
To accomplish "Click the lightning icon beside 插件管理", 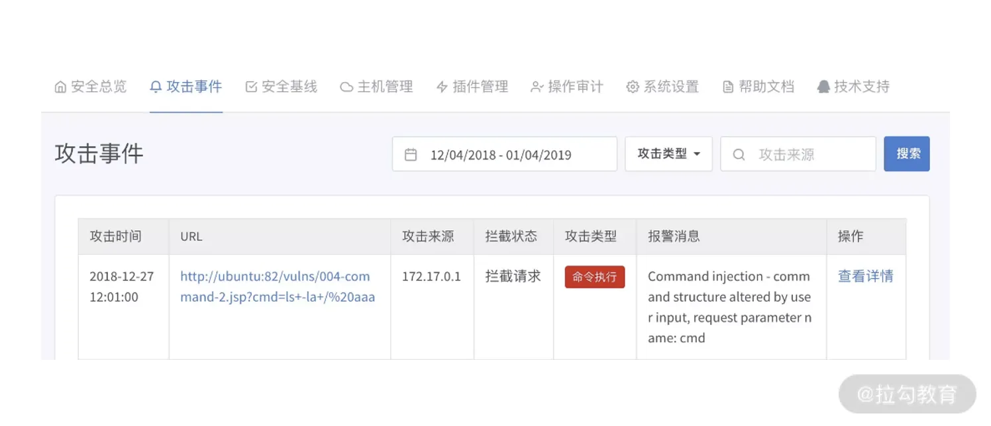I will tap(442, 87).
